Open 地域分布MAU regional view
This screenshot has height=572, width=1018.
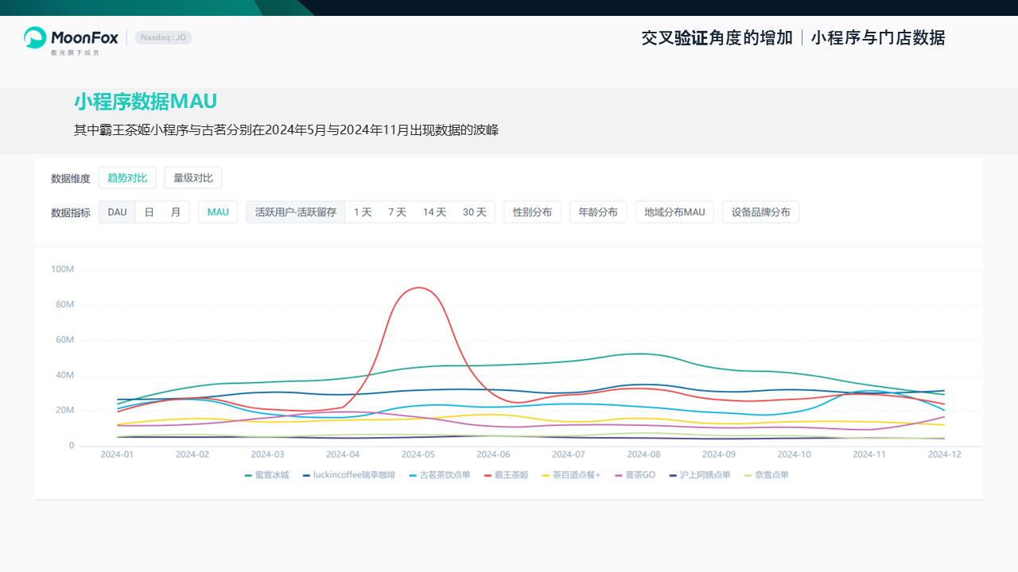[674, 212]
